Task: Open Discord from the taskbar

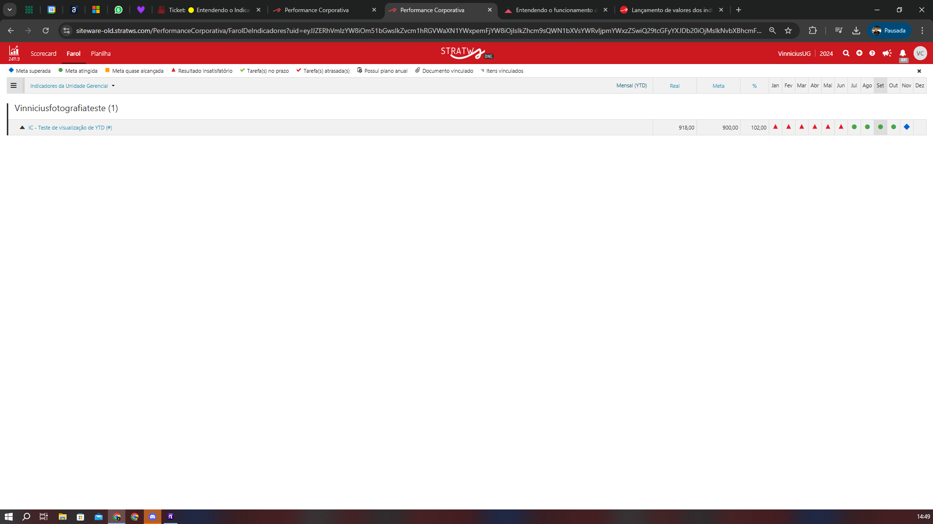Action: [153, 517]
